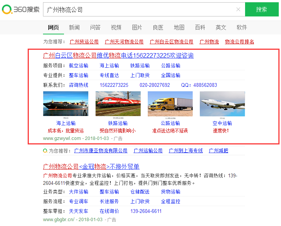The width and height of the screenshot is (281, 226).
Task: Open the 整车运输 link in 专业提供 row
Action: tap(79, 75)
